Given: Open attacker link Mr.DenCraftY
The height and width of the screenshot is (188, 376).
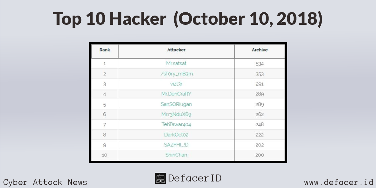Looking at the screenshot, I should [176, 94].
